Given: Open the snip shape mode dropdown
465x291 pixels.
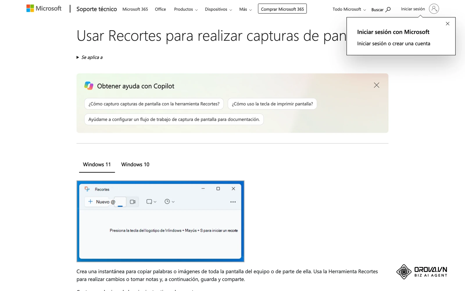Looking at the screenshot, I should click(x=151, y=202).
